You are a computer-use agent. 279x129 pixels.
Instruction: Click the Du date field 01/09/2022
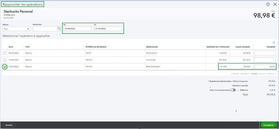point(77,29)
